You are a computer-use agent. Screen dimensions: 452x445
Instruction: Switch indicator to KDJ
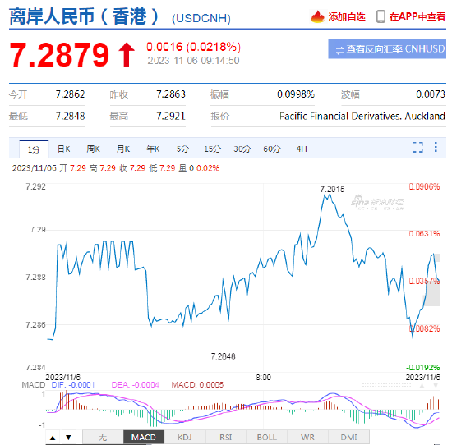[185, 438]
